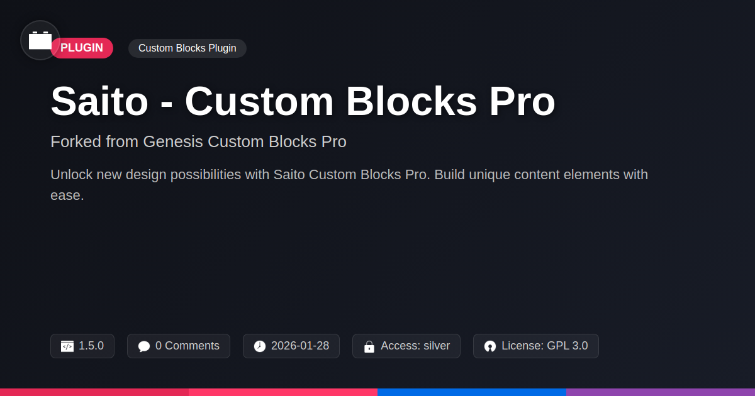Image resolution: width=755 pixels, height=396 pixels.
Task: Click the code version icon
Action: [x=67, y=346]
